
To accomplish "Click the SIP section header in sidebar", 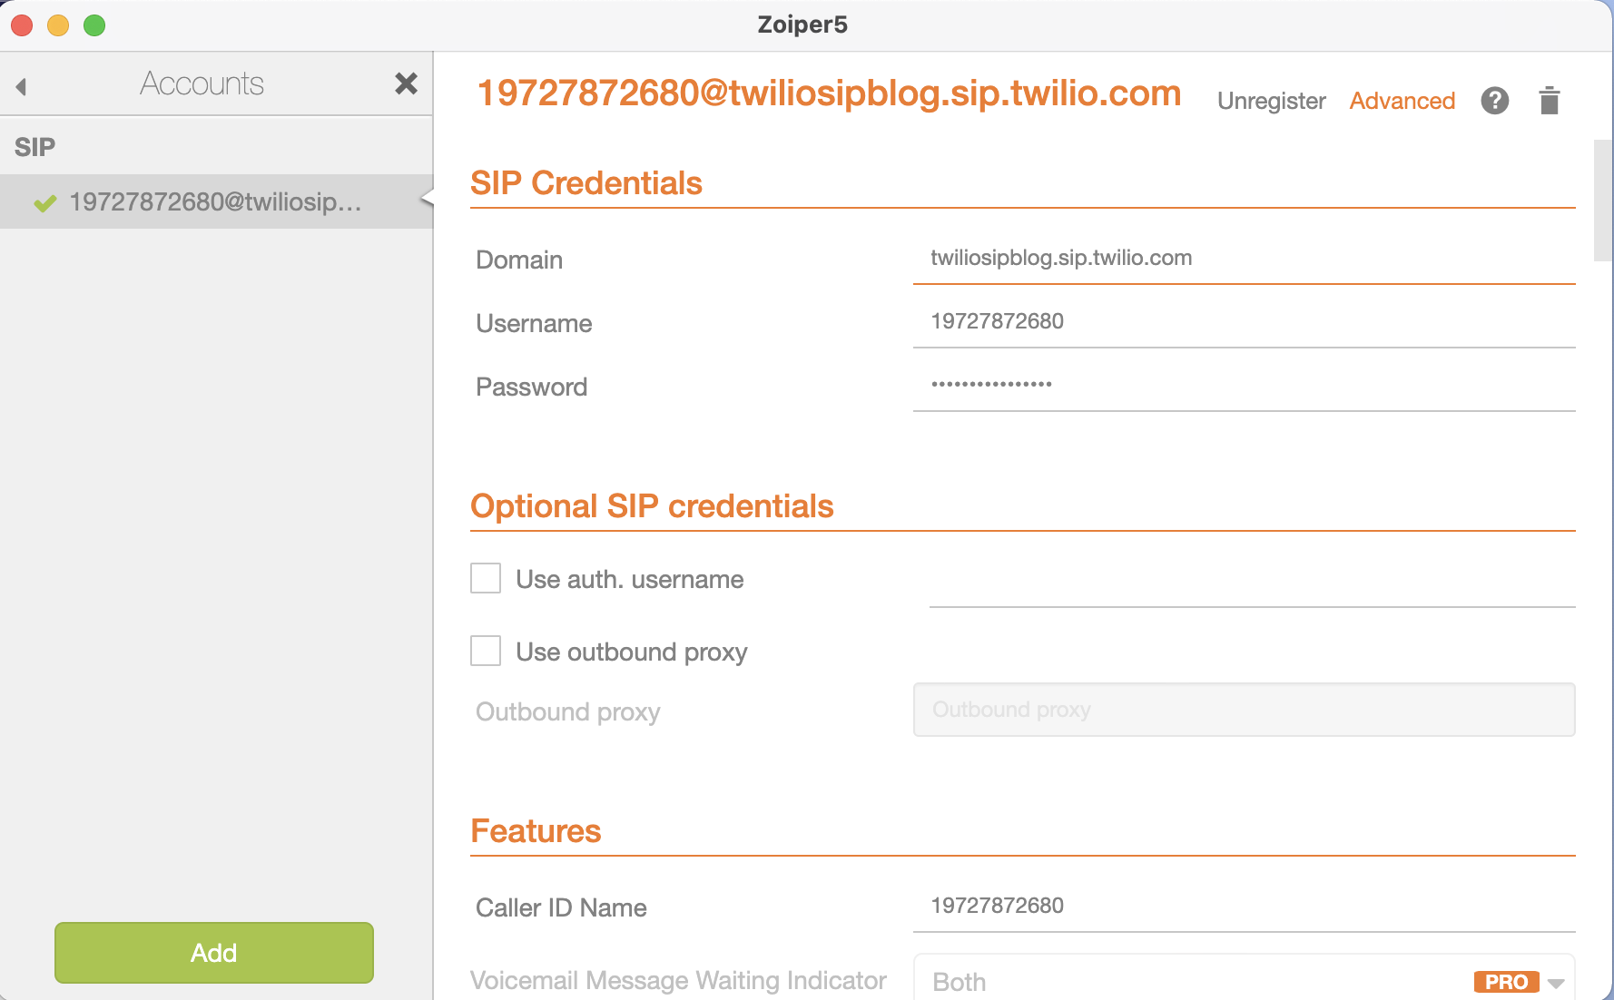I will [35, 147].
